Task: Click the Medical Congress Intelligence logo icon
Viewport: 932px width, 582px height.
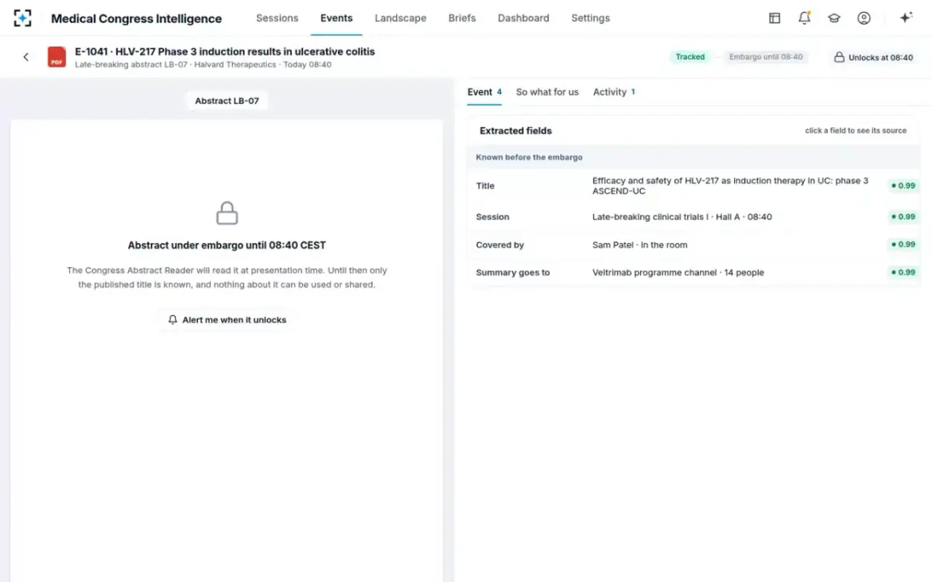Action: tap(23, 18)
